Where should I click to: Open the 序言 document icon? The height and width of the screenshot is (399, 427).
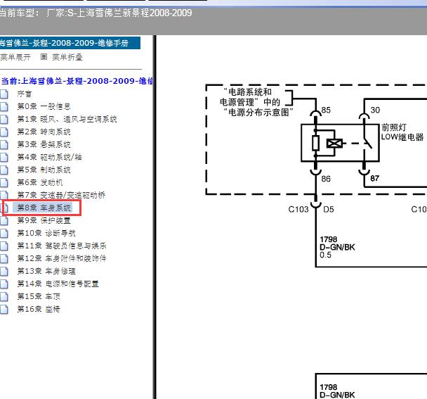(x=4, y=94)
